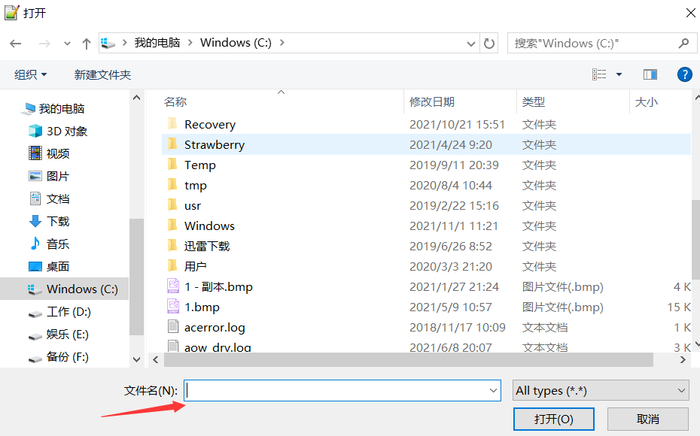Select the acerror.log text file
This screenshot has width=700, height=436.
coord(215,327)
